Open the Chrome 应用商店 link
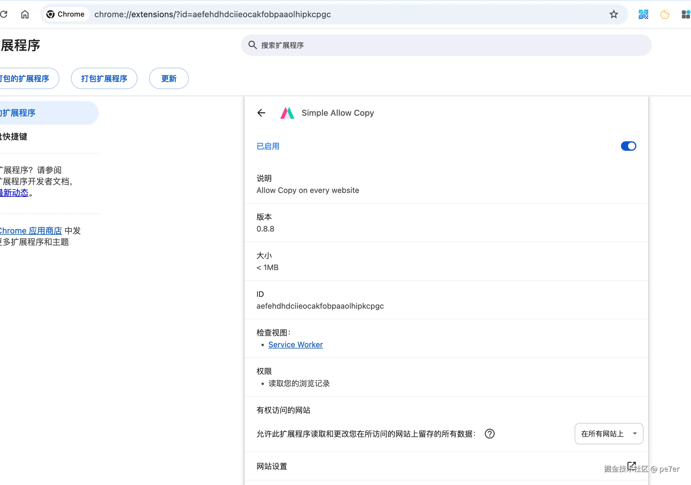 tap(30, 231)
